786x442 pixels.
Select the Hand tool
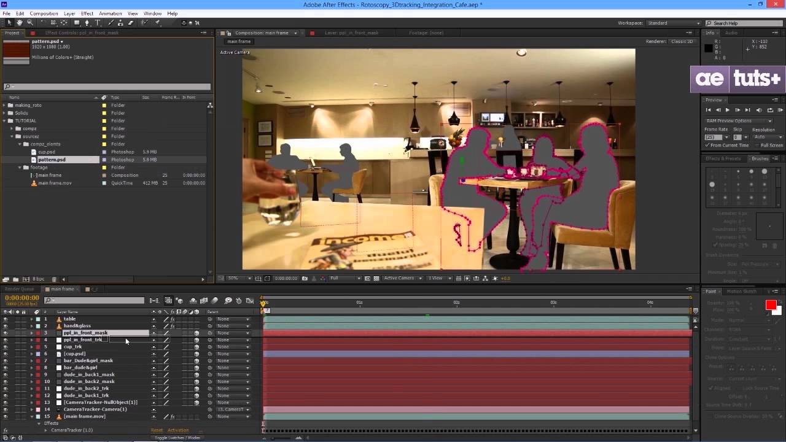coord(20,23)
